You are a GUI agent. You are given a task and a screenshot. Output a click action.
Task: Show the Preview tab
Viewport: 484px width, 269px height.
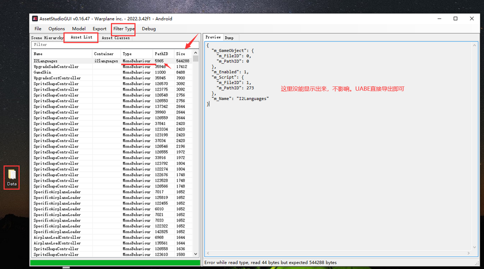[x=213, y=37]
